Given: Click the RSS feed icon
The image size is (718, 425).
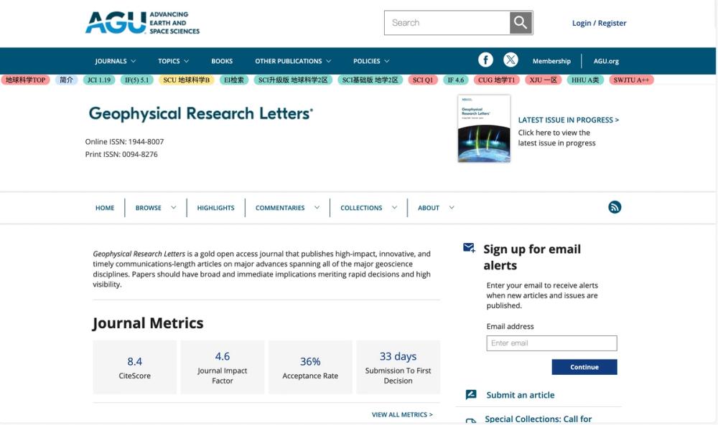Looking at the screenshot, I should 615,207.
